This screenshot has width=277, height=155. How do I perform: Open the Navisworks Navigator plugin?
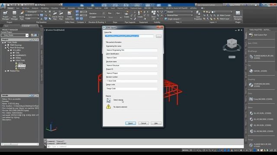238,15
